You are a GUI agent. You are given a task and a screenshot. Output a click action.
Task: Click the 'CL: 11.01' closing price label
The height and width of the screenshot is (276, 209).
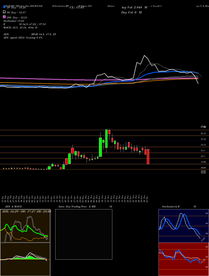[76, 8]
